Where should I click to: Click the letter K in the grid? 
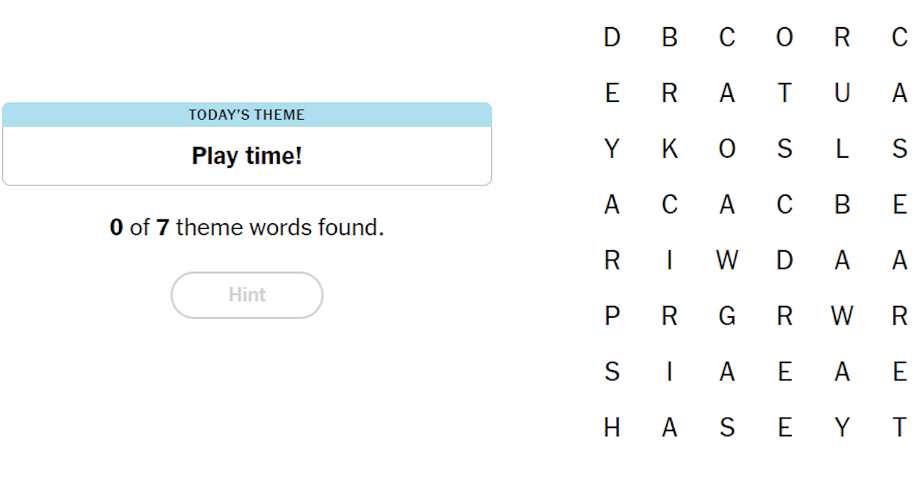pos(670,149)
